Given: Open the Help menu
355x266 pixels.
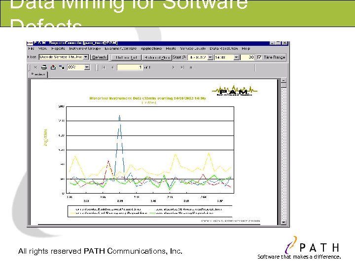Looking at the screenshot, I should click(x=246, y=48).
